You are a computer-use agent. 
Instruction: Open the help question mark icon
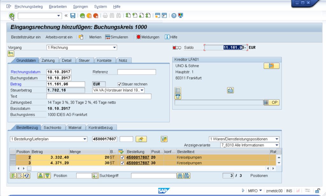[174, 16]
